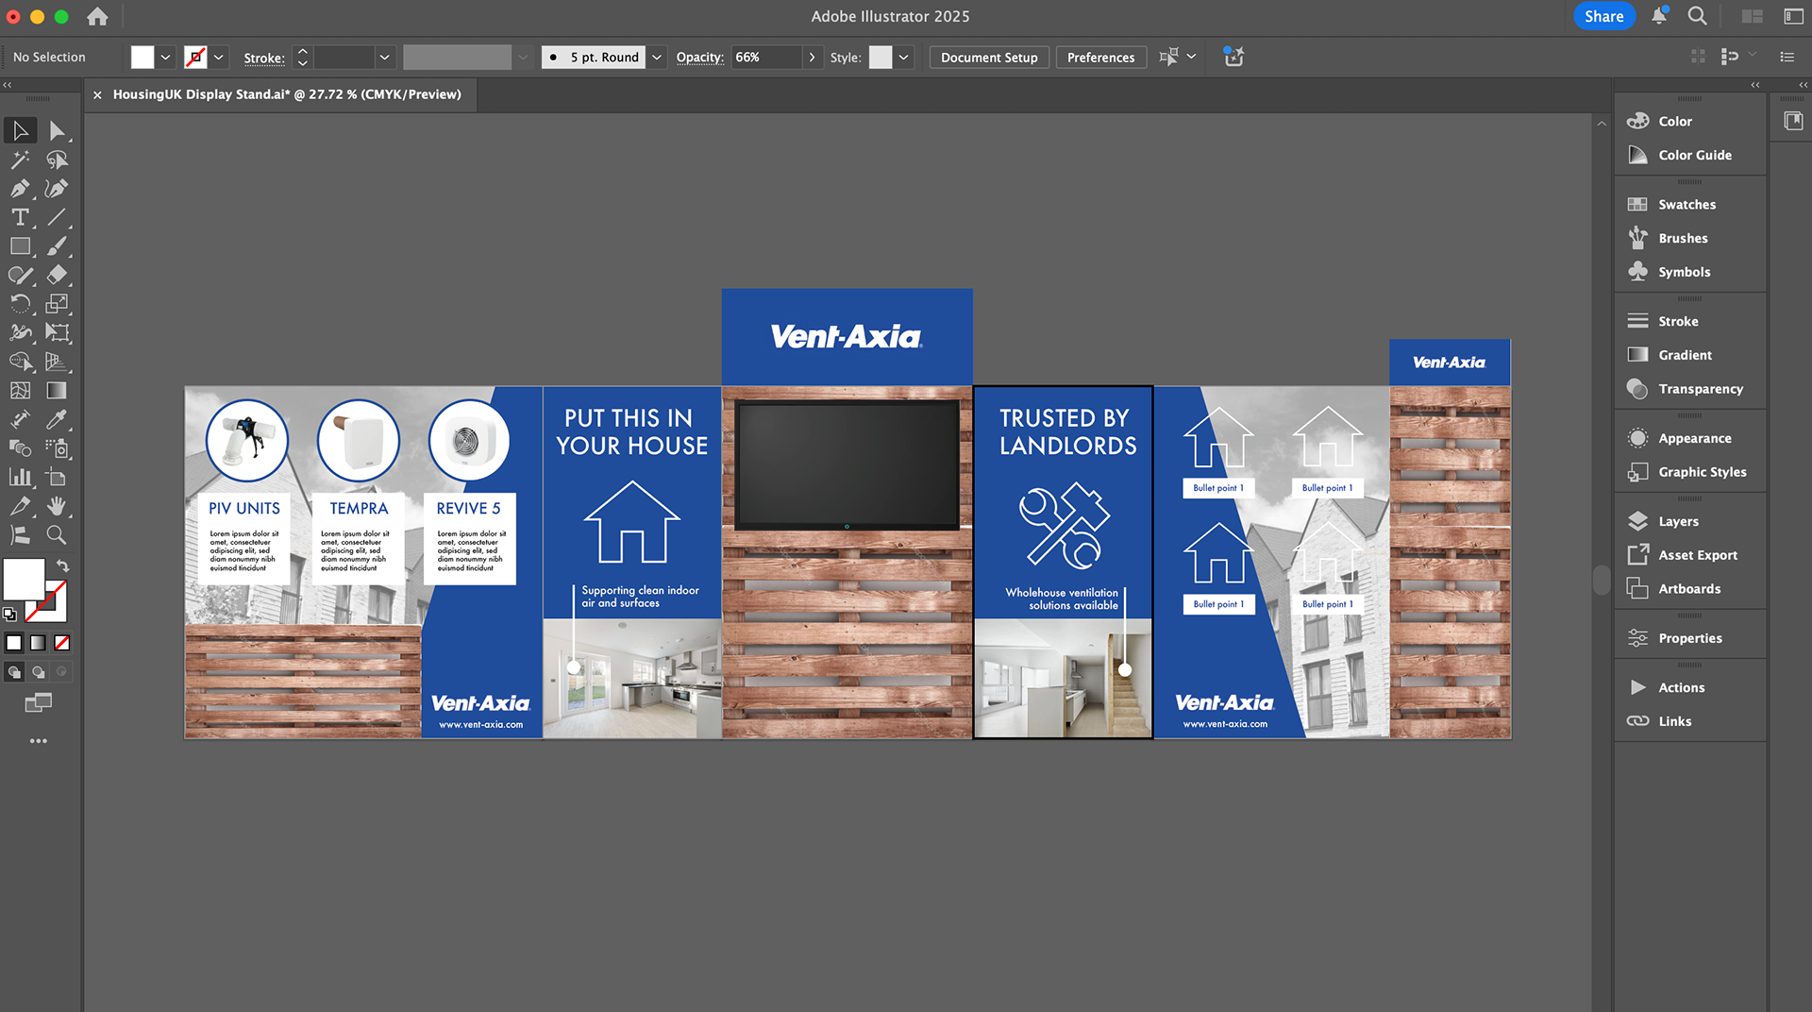Toggle panel layout icon in title bar
Screen dimensions: 1812x1012
coord(1793,16)
